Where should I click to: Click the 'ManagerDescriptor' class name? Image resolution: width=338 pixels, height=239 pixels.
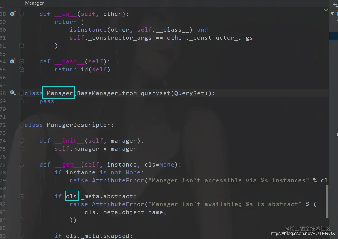click(x=79, y=125)
